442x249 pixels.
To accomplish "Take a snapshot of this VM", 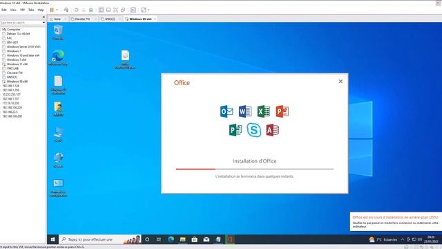I will (77, 10).
